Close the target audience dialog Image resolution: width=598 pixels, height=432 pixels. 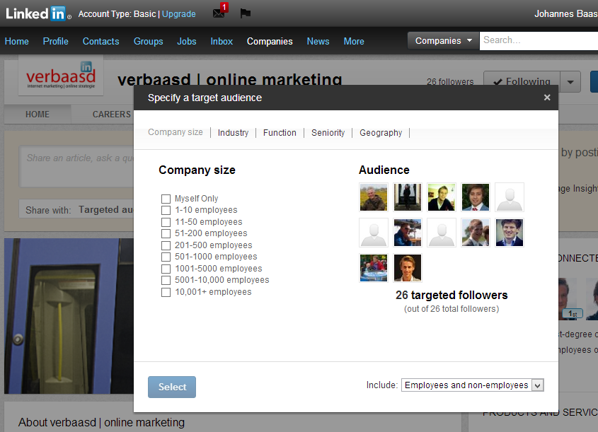coord(547,98)
